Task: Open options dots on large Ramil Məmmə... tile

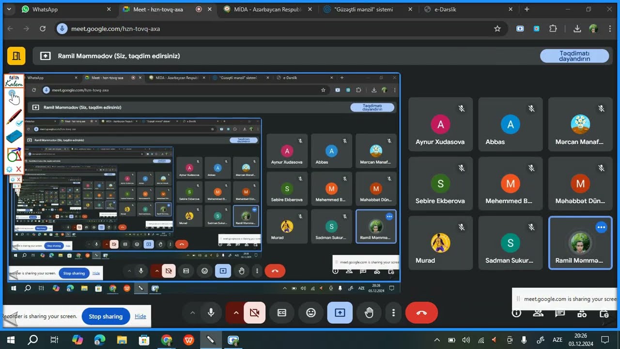Action: pyautogui.click(x=601, y=227)
